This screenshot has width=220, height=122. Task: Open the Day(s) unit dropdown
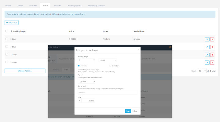[x=108, y=60]
